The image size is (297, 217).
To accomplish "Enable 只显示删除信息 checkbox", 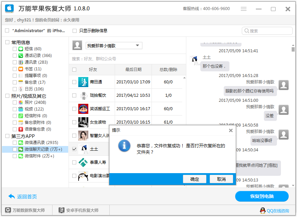I will pyautogui.click(x=75, y=31).
